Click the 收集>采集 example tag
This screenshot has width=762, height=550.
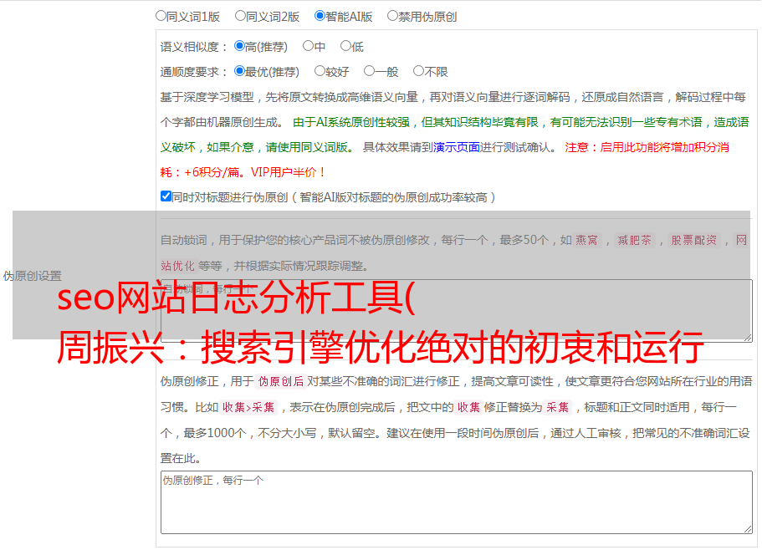click(248, 407)
